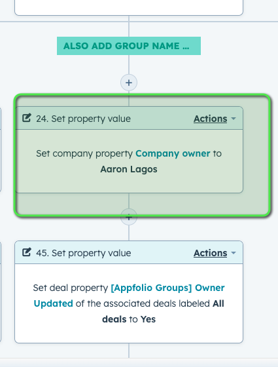
Task: Click [Appfolio Groups] Owner Updated property link
Action: 129,296
